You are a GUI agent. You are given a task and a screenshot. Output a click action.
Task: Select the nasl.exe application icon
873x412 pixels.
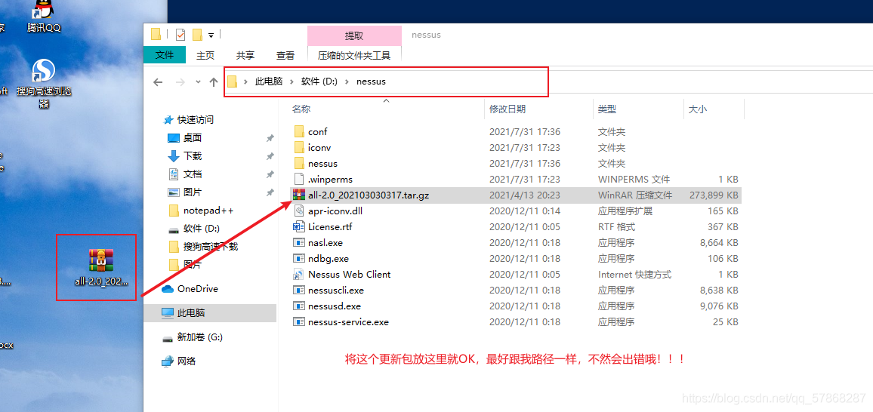(299, 242)
